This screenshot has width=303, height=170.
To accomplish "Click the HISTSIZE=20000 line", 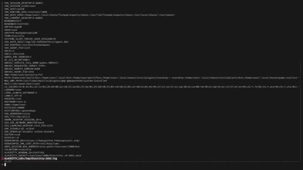I will tap(15, 107).
